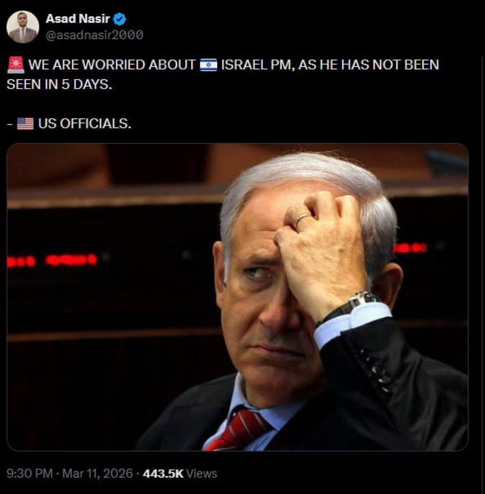This screenshot has width=485, height=494.
Task: Click the word Views
Action: 202,474
